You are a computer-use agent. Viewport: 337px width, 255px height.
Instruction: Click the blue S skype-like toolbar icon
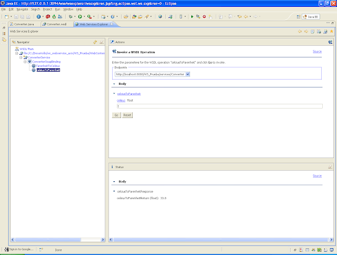tap(38, 16)
